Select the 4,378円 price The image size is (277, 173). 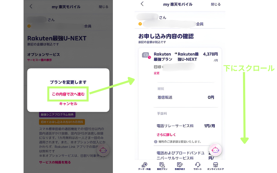tap(211, 54)
